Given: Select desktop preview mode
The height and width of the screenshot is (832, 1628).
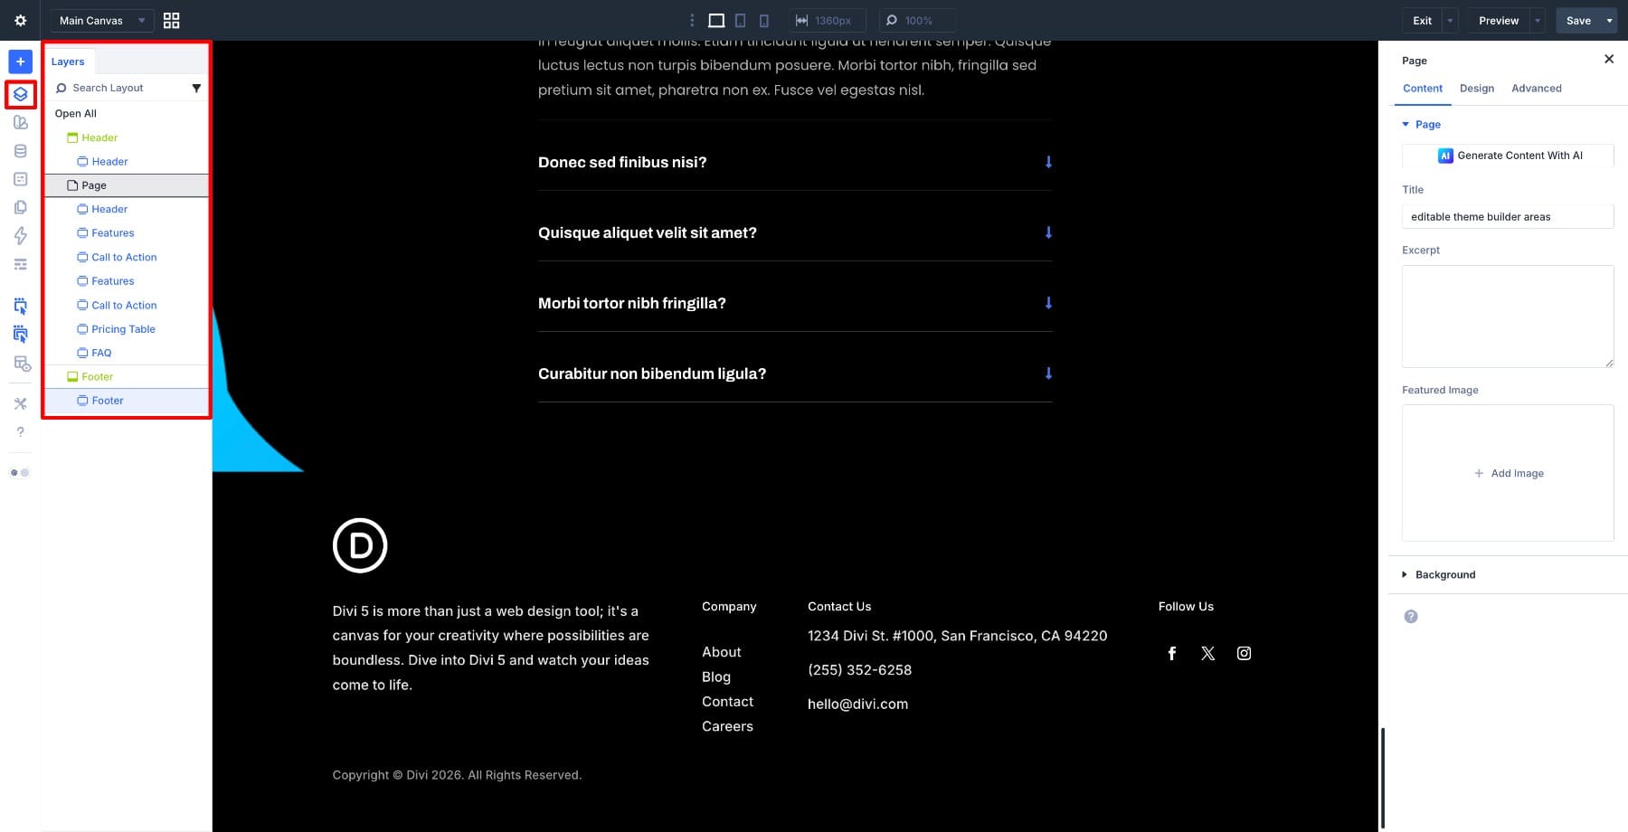Looking at the screenshot, I should pyautogui.click(x=717, y=19).
